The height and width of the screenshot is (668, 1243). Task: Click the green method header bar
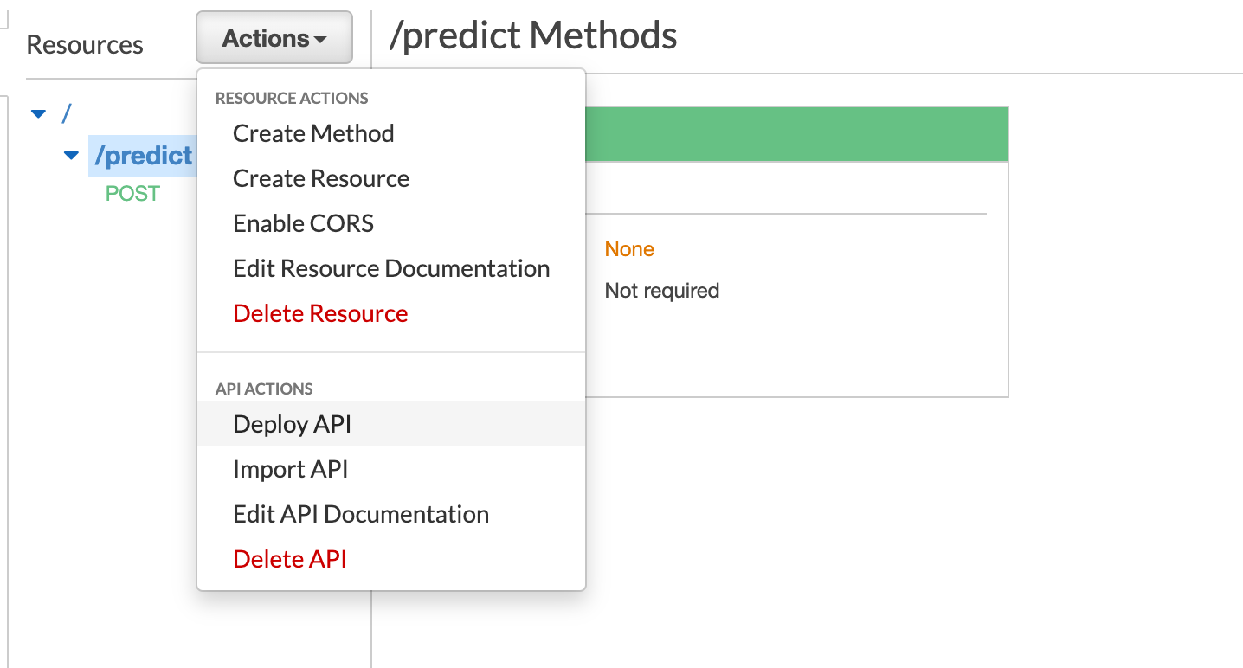[796, 134]
